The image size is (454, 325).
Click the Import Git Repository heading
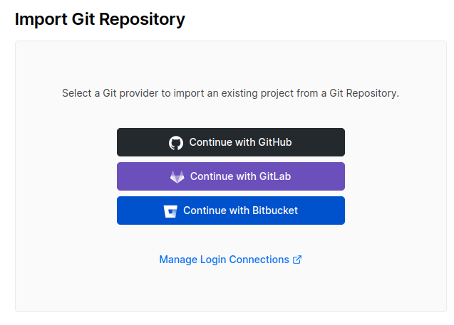click(100, 19)
